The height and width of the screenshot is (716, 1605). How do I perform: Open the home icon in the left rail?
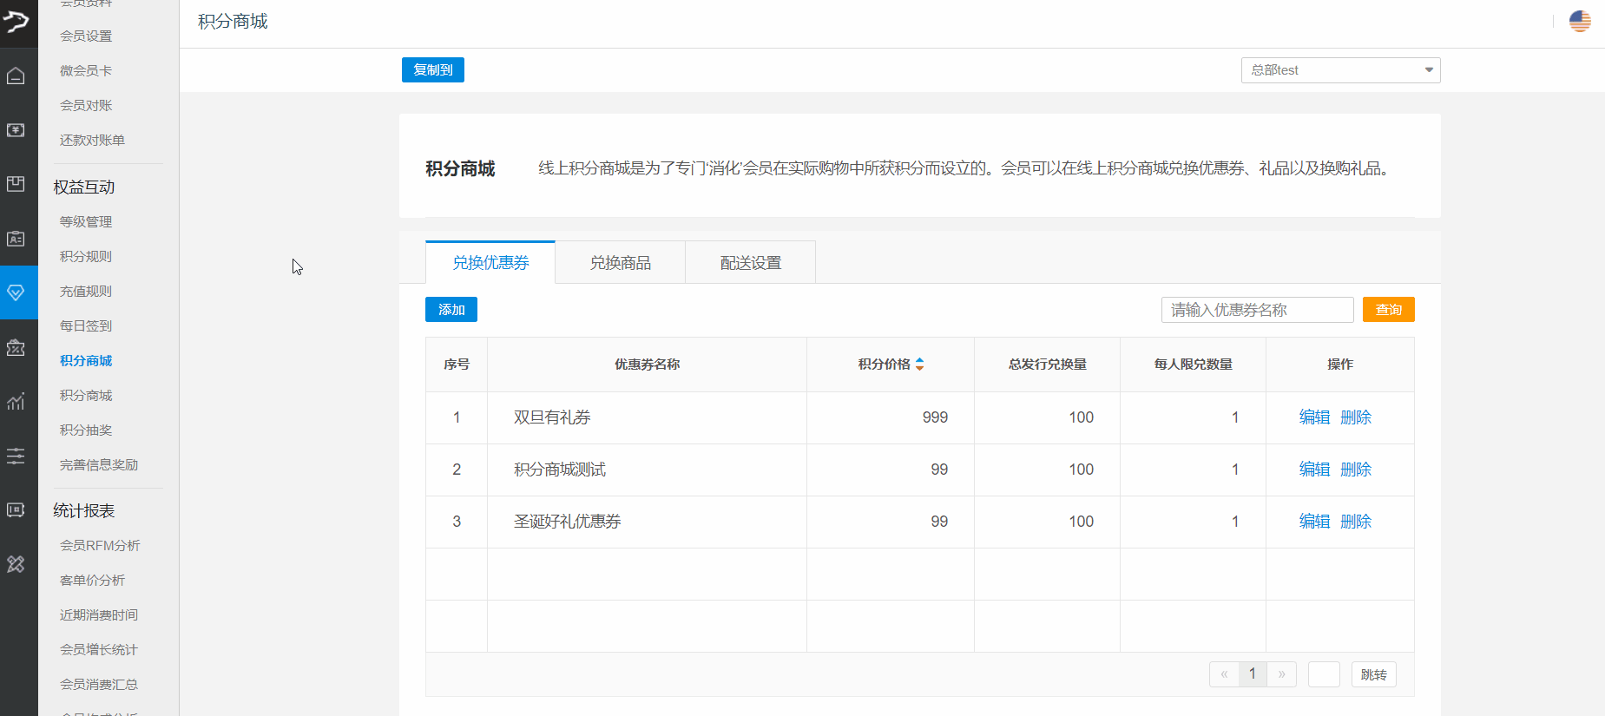point(16,76)
